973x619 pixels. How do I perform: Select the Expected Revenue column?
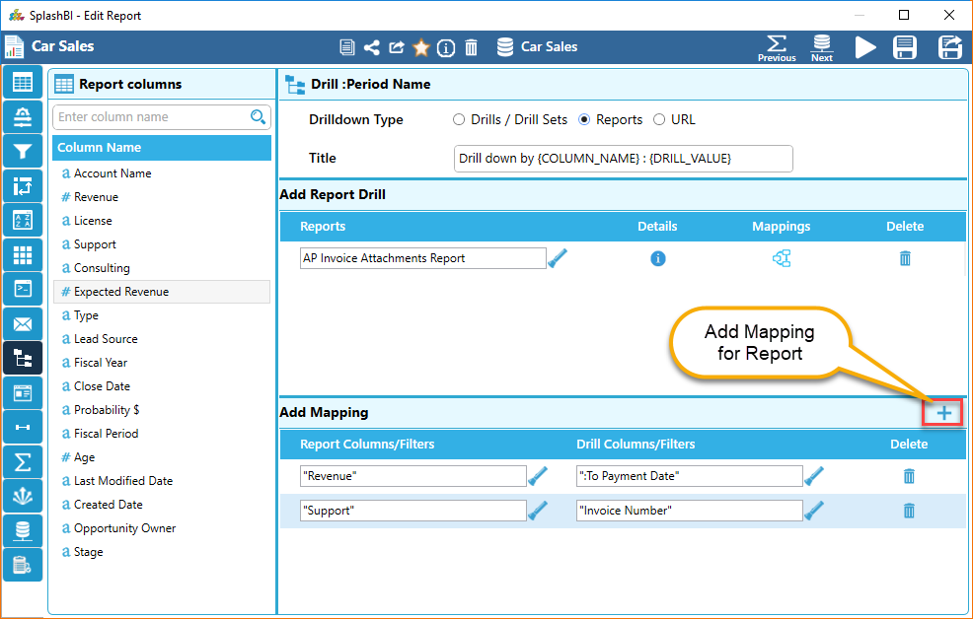tap(161, 292)
